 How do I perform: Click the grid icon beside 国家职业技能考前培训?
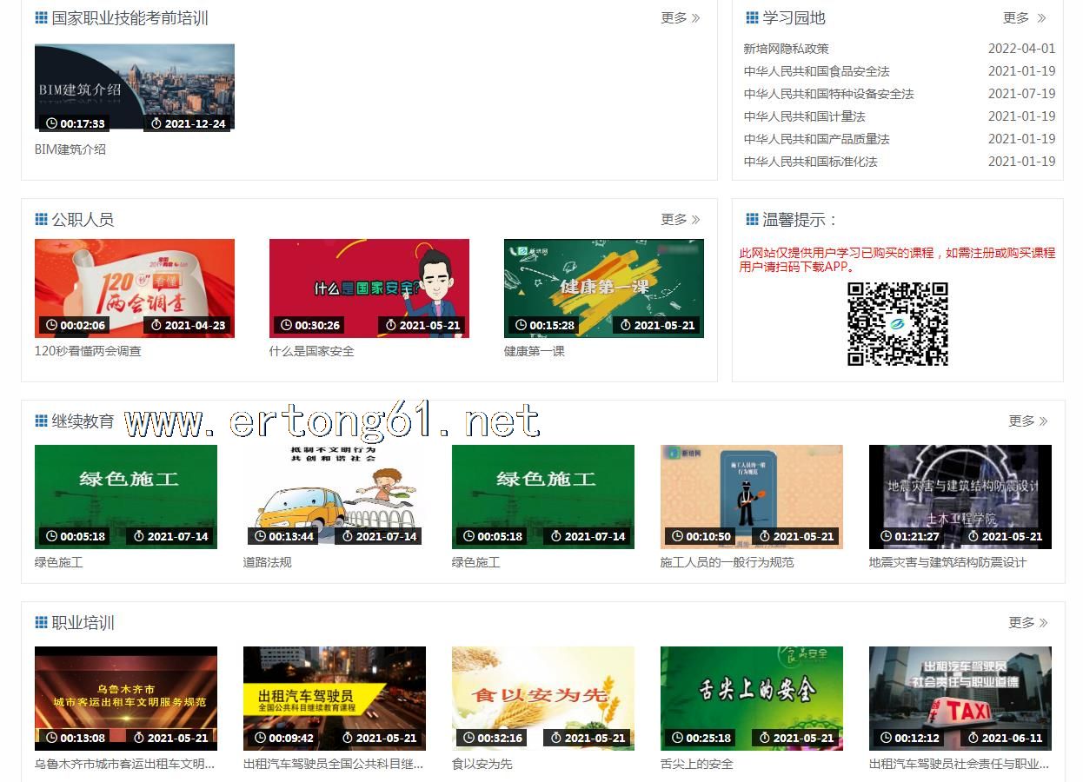click(41, 18)
